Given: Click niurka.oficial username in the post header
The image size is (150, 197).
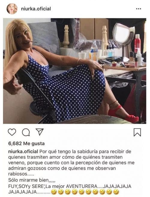Looking at the screenshot, I should (36, 9).
